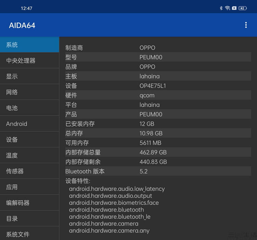Tap the 产品 row value PEUM00

151,114
